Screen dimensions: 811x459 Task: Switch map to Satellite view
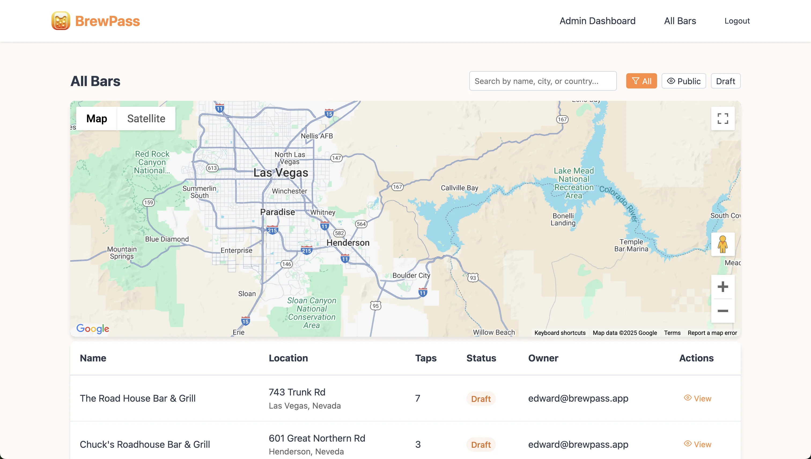click(146, 119)
